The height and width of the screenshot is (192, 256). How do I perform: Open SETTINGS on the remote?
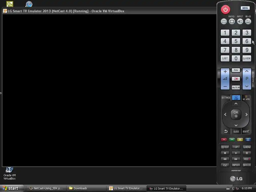click(x=226, y=98)
